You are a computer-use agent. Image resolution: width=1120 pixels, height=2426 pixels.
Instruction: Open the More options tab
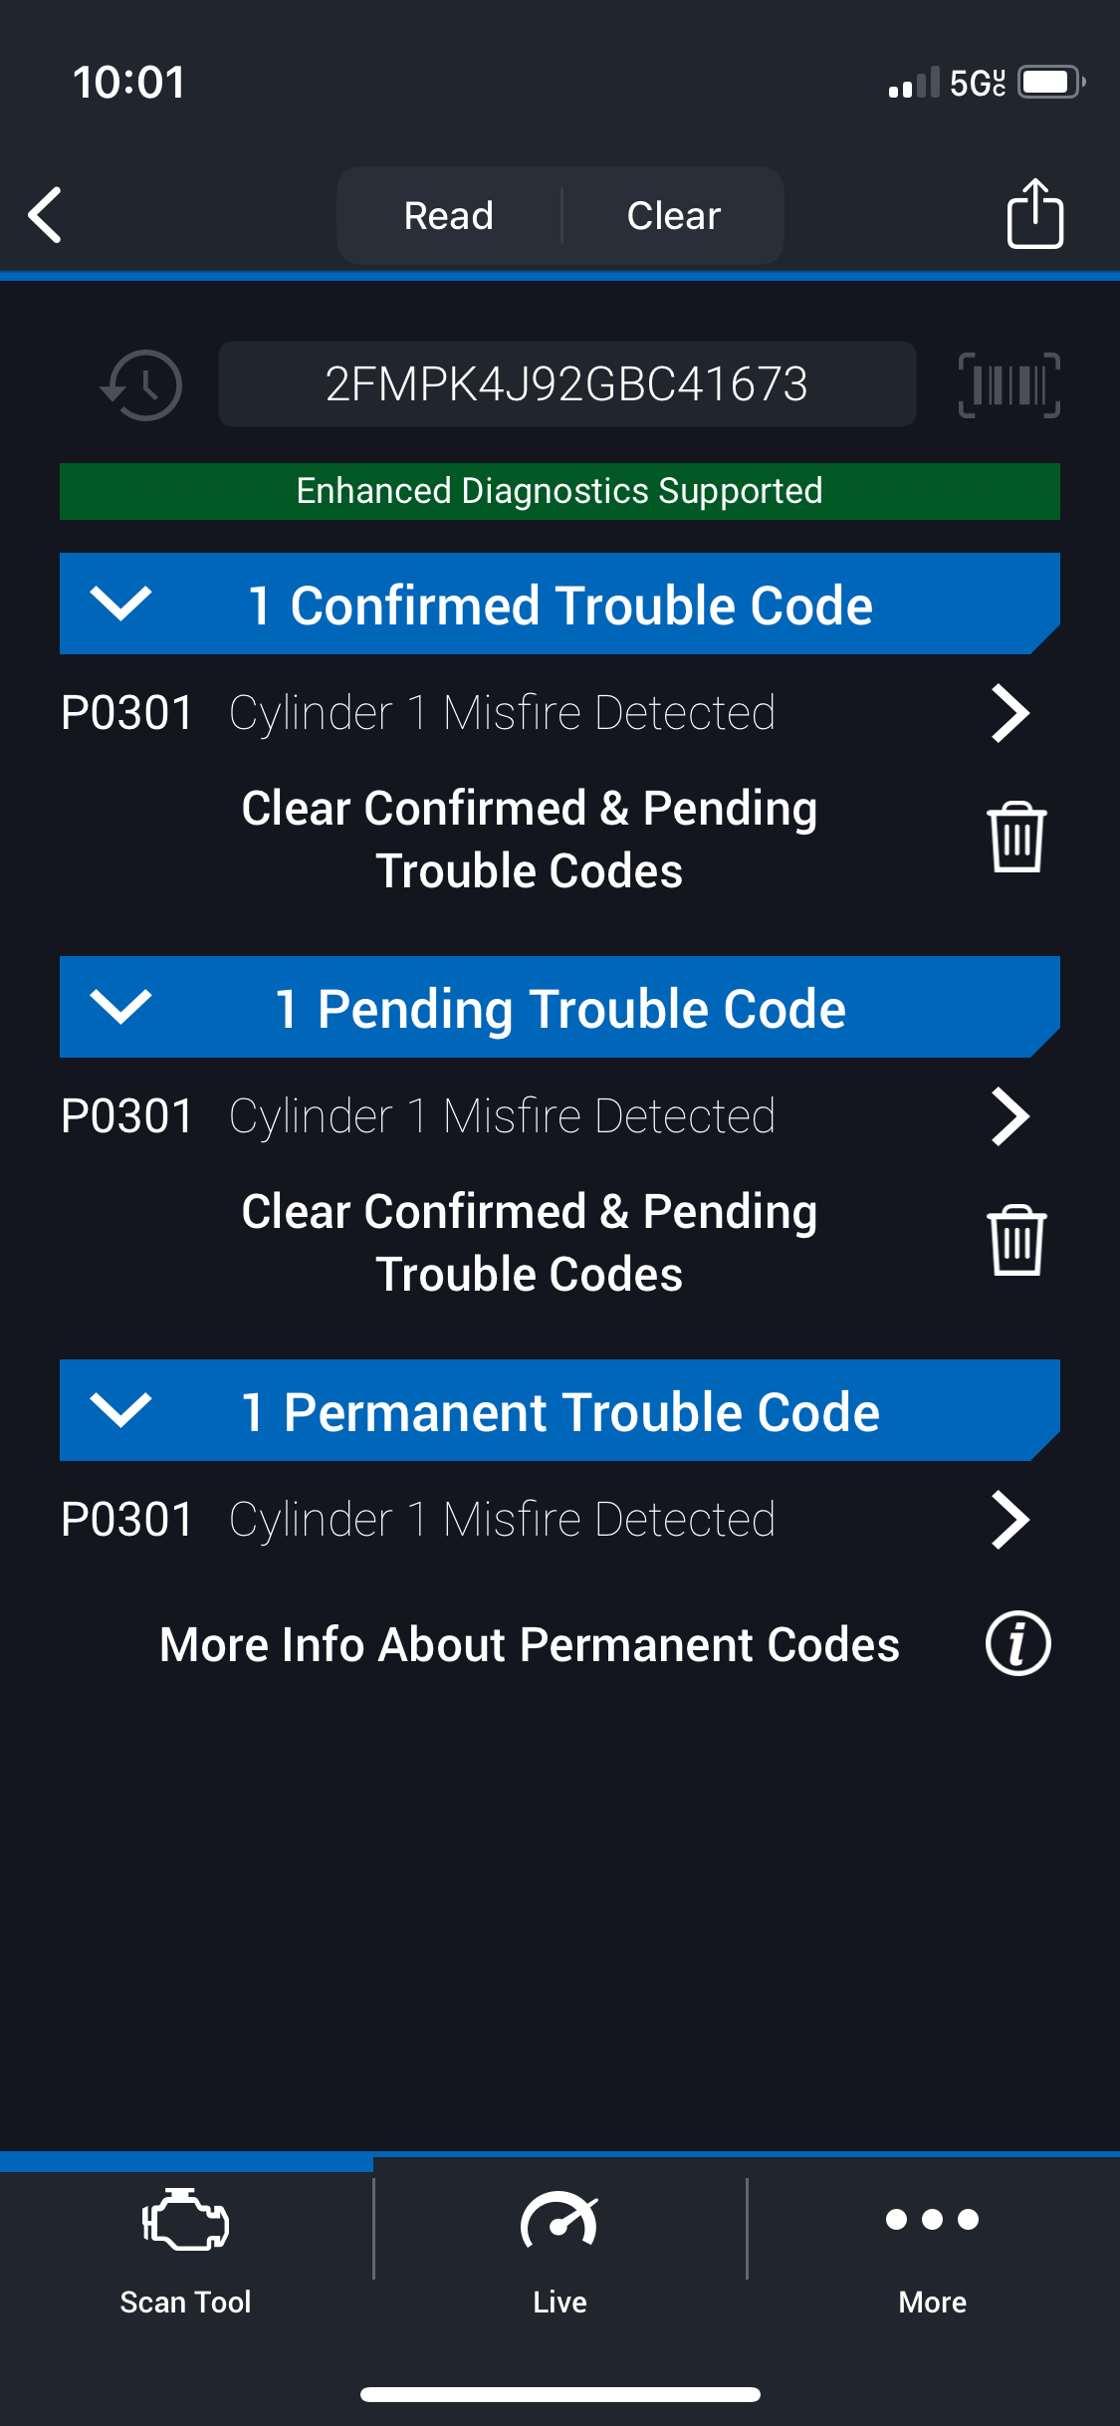[933, 2245]
